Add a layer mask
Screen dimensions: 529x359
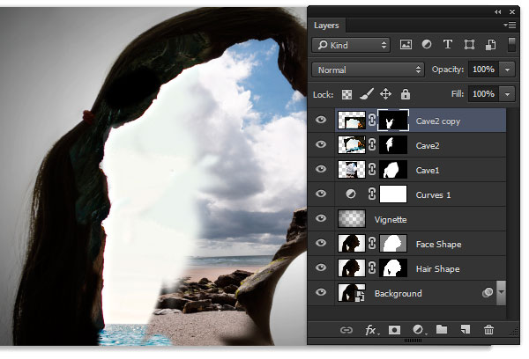point(394,330)
